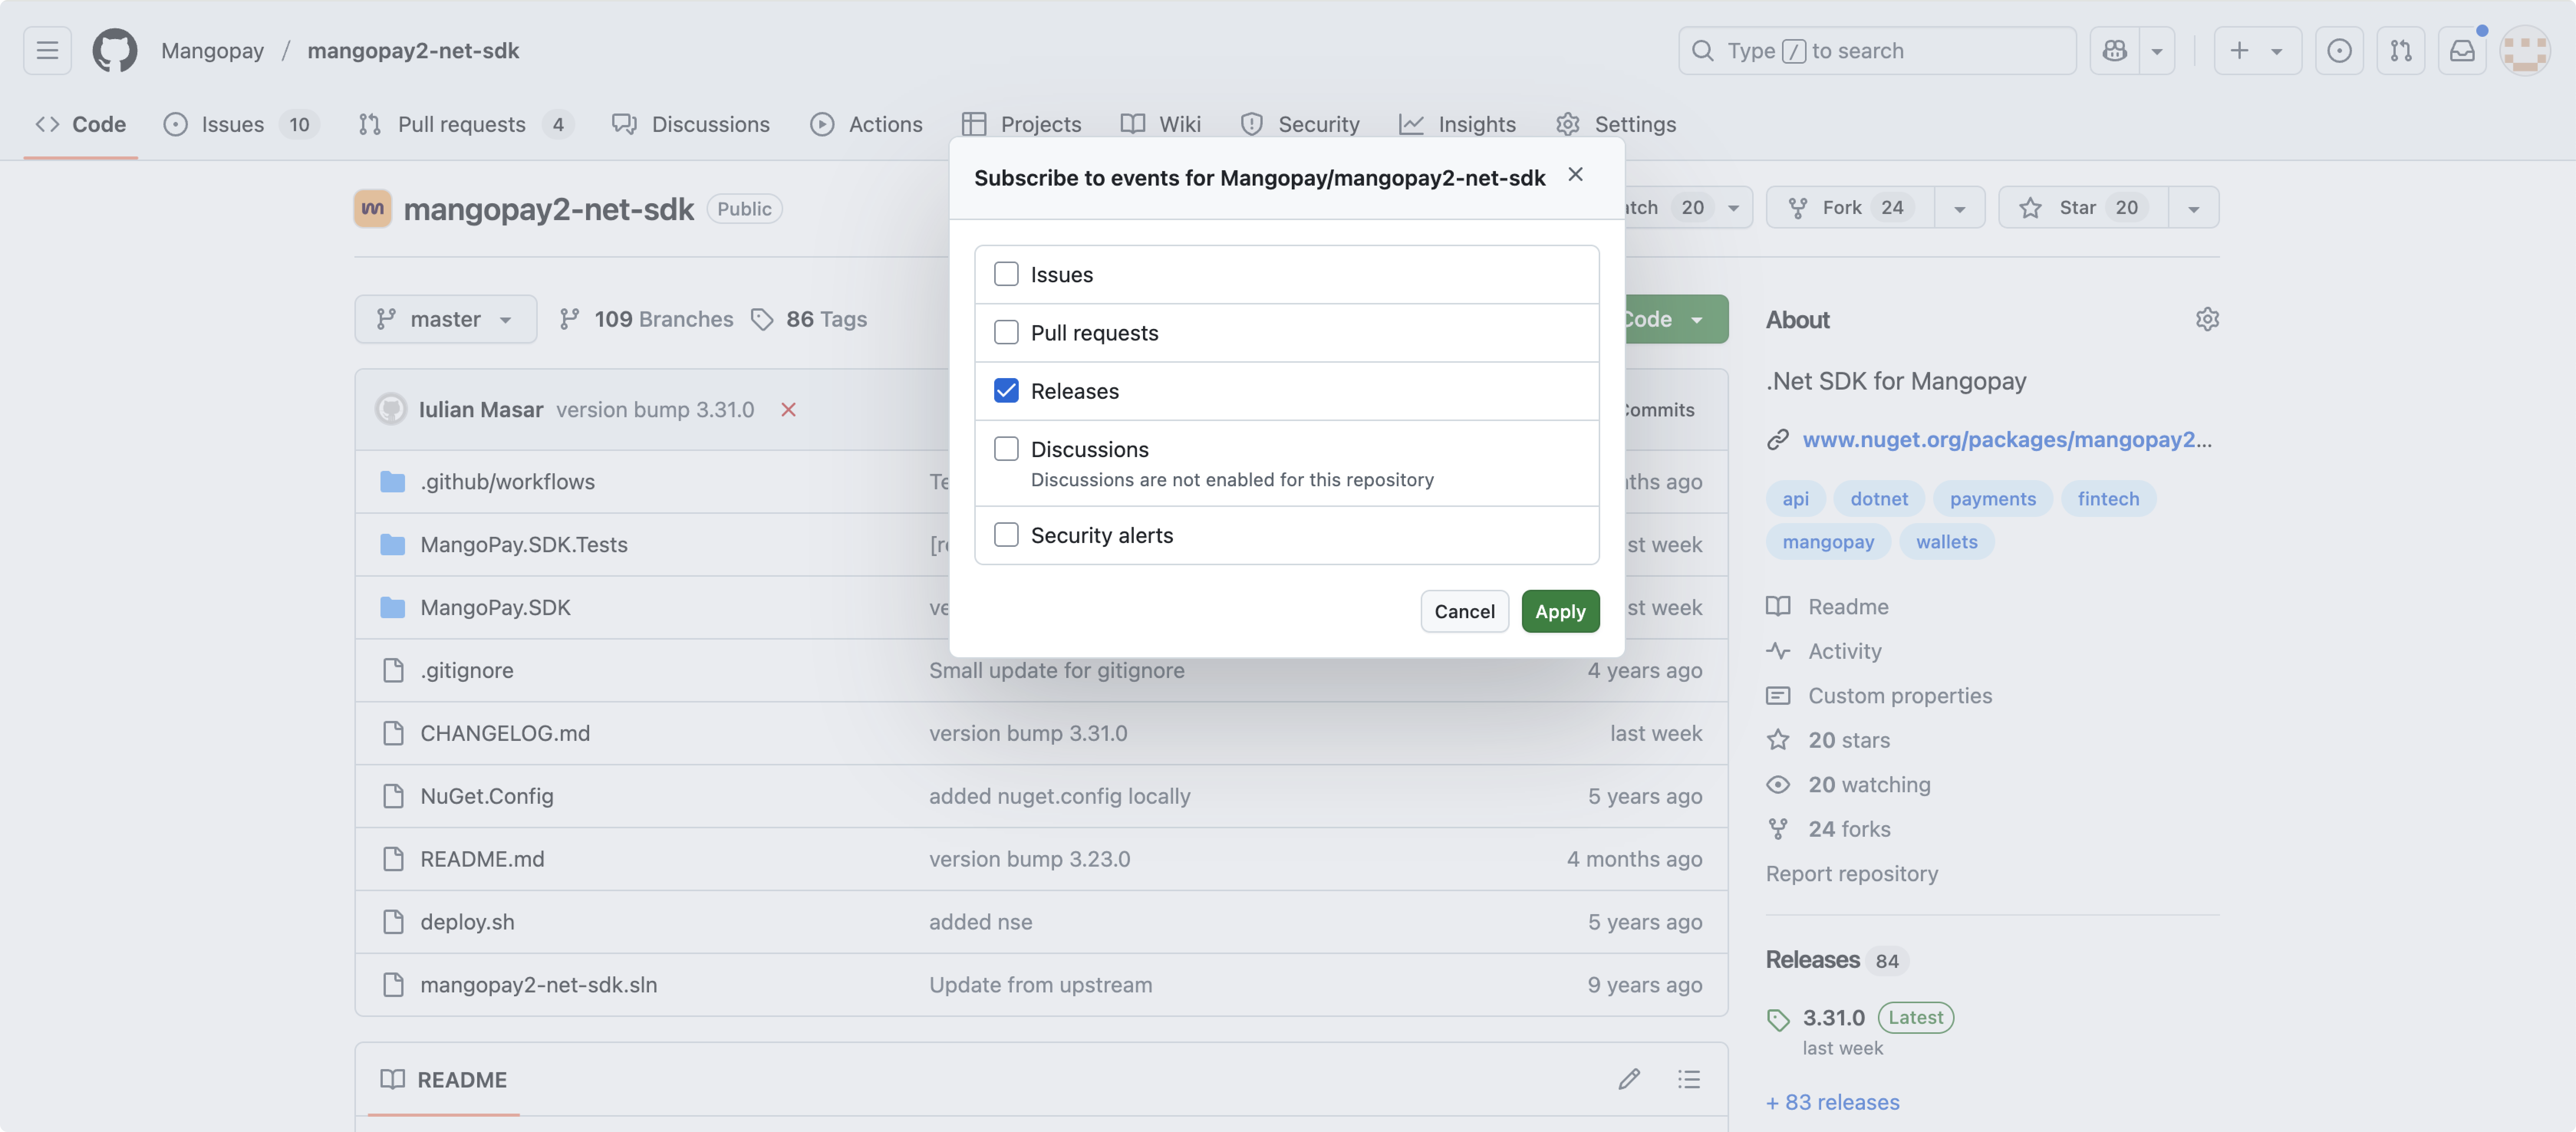Expand the Fork options dropdown arrow

tap(1960, 207)
